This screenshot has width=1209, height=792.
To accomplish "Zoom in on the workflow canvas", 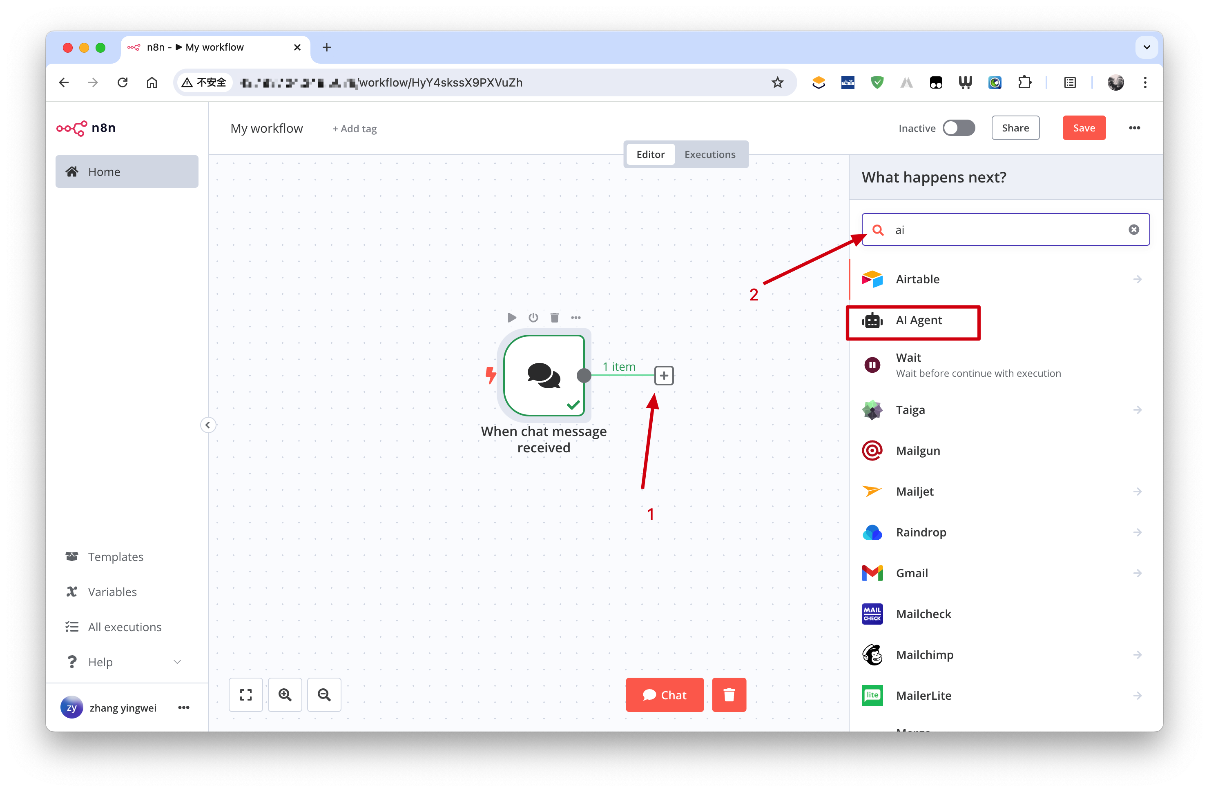I will point(285,694).
